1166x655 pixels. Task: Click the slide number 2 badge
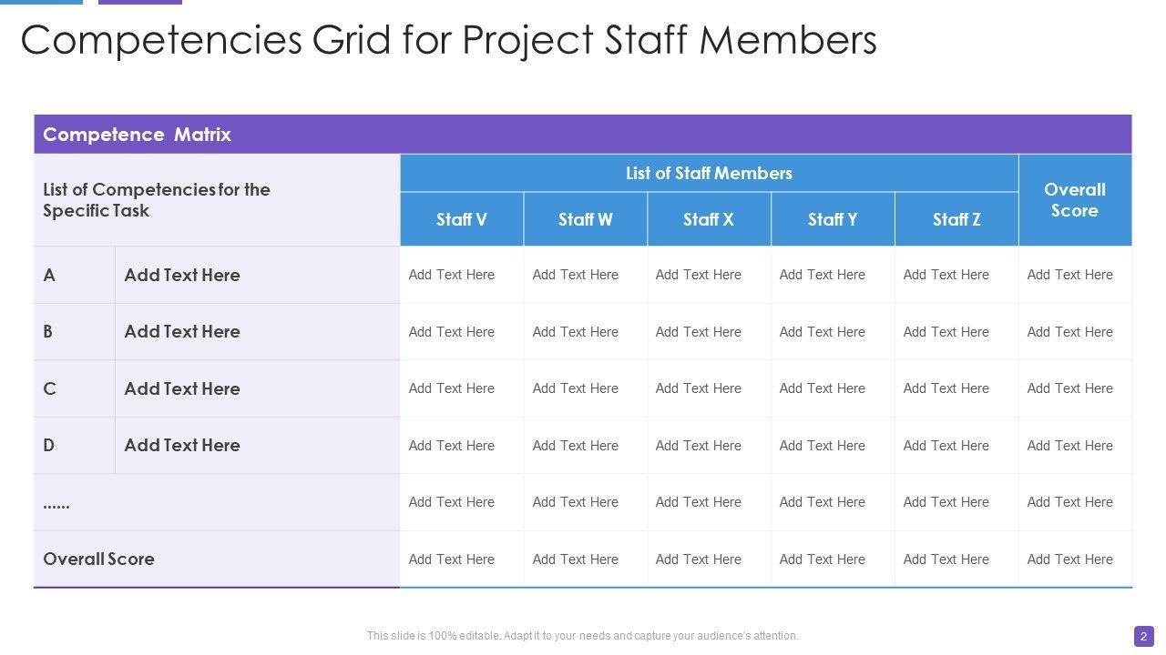[1143, 636]
